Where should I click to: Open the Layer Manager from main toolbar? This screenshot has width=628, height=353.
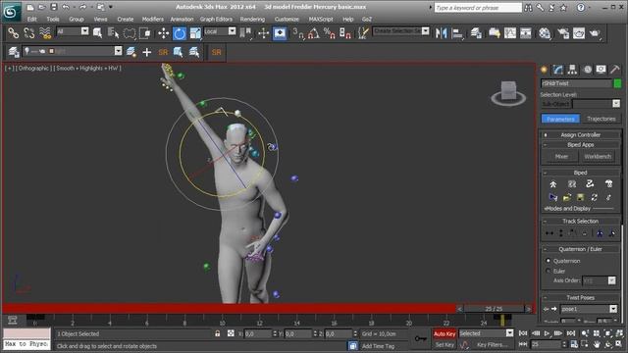(476, 32)
